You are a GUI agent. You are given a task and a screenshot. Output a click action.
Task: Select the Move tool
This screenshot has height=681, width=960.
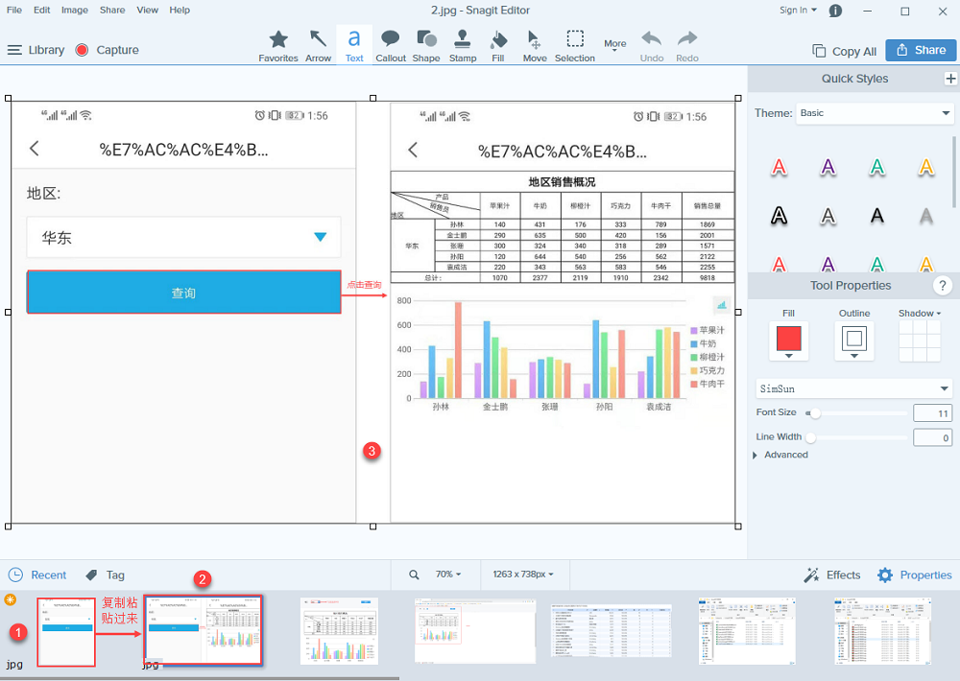pyautogui.click(x=535, y=46)
